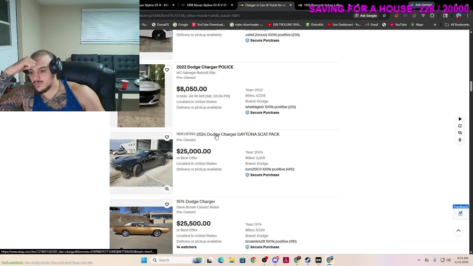Open system tray volume speaker icon
Image resolution: width=473 pixels, height=266 pixels.
coord(448,260)
